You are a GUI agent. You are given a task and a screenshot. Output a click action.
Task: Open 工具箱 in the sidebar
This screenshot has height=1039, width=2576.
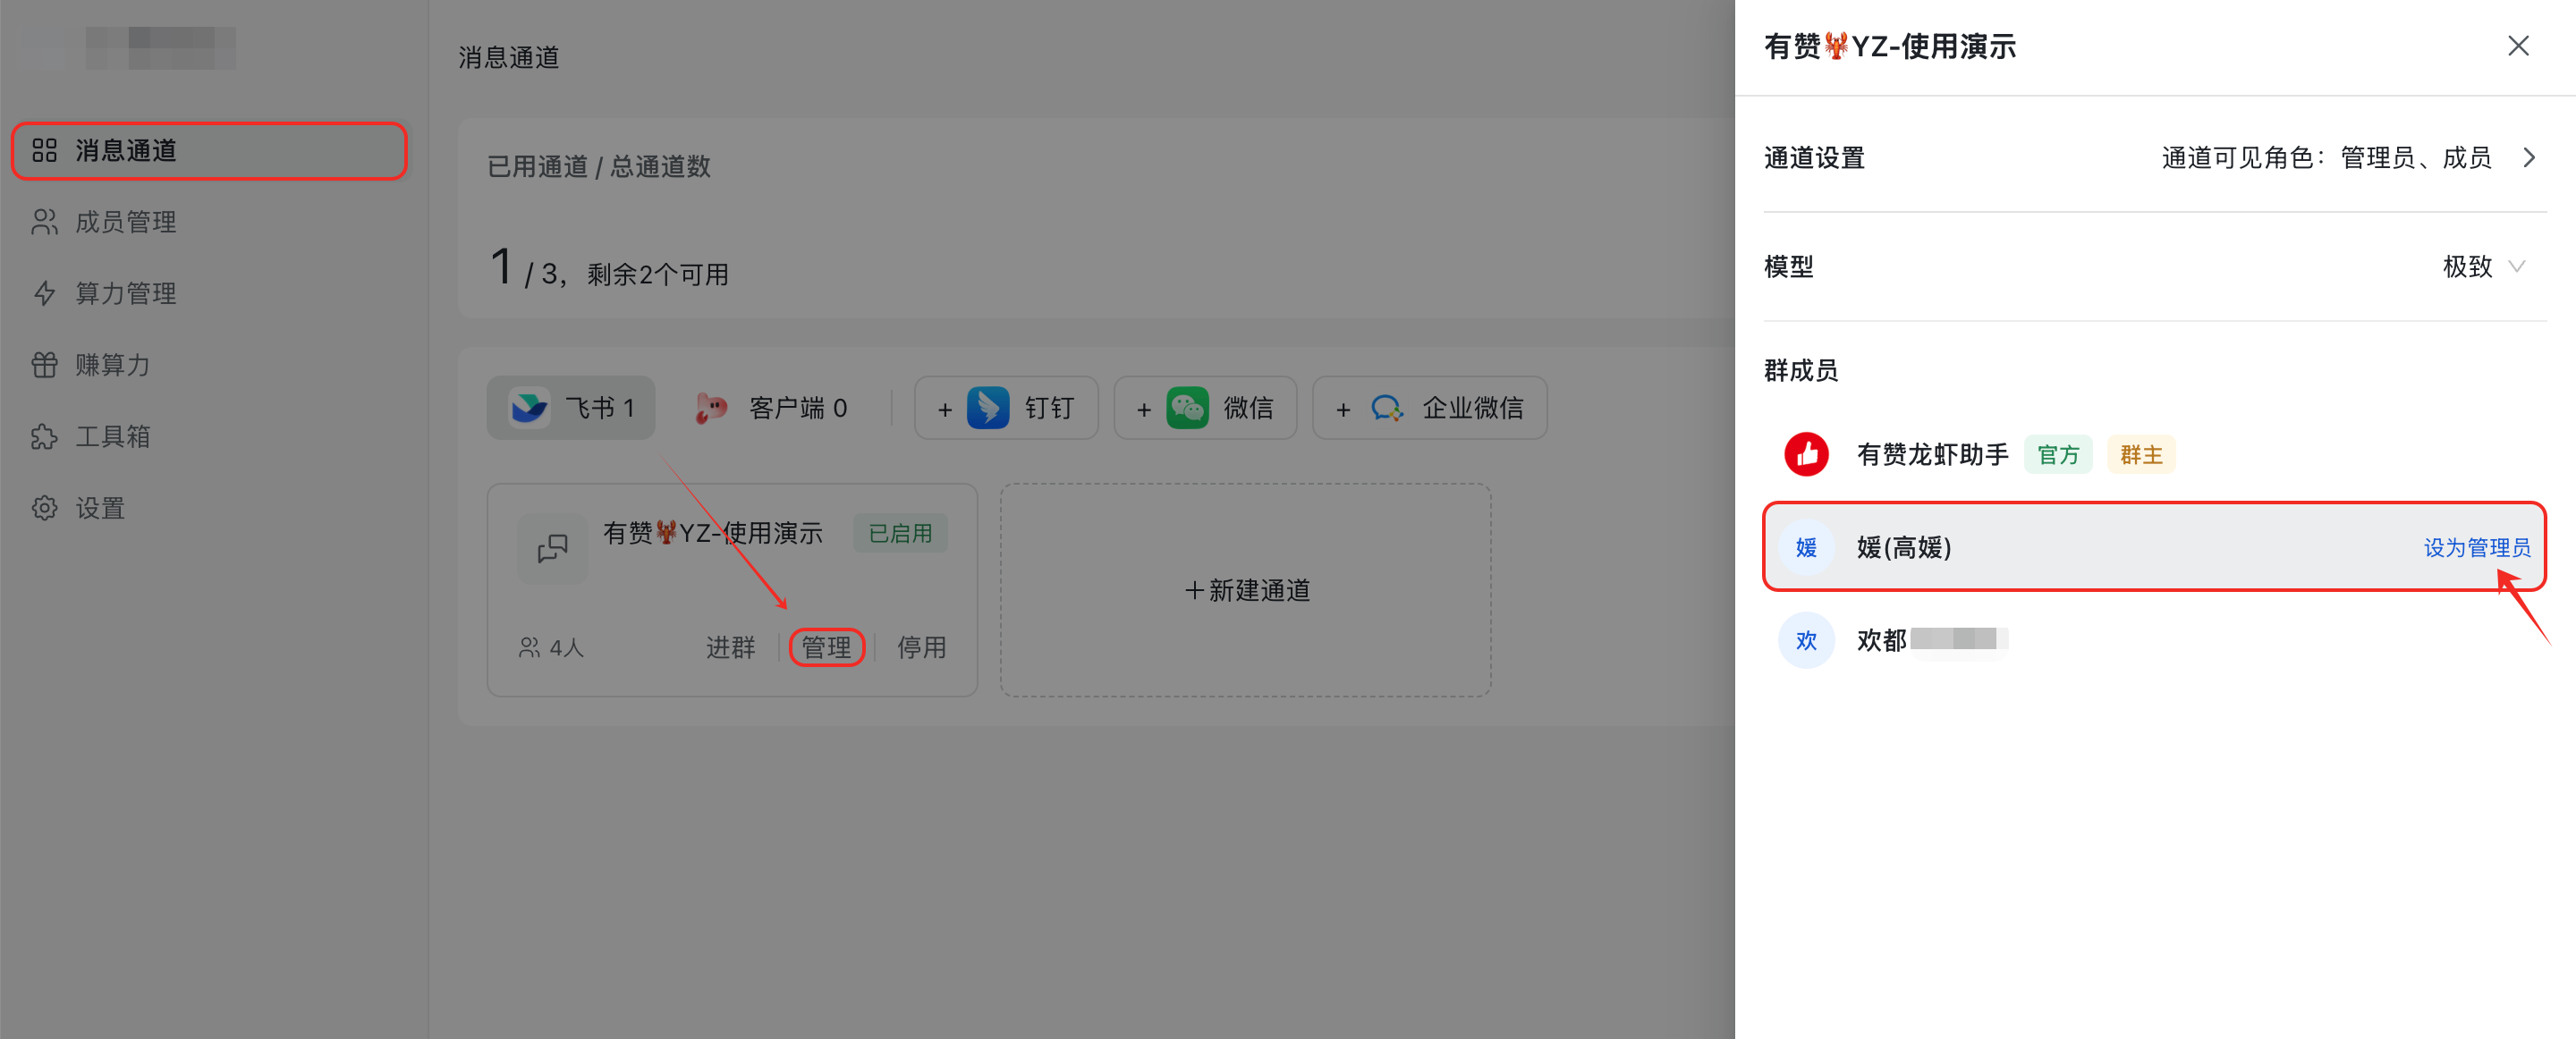209,436
